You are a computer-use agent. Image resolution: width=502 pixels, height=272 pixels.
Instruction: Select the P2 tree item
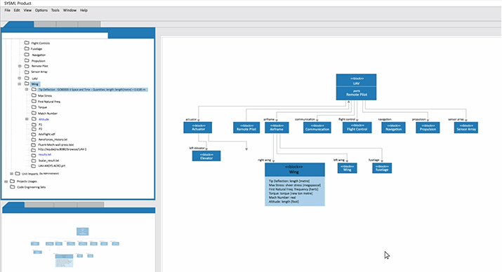(x=40, y=129)
